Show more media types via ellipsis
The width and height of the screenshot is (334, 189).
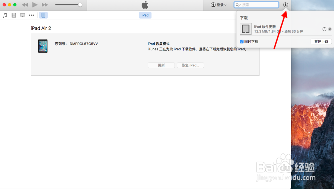click(31, 15)
